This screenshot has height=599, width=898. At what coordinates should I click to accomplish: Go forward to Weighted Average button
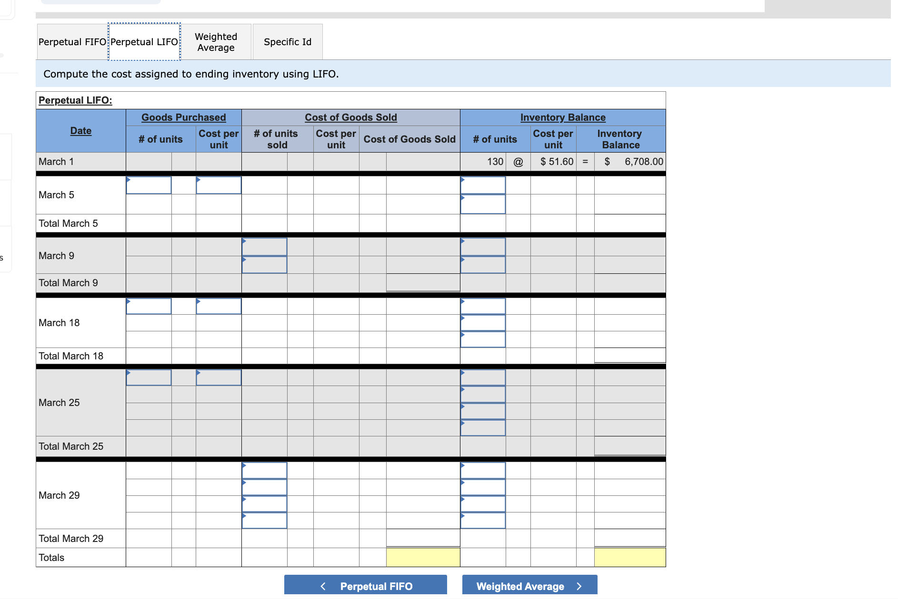click(x=529, y=586)
